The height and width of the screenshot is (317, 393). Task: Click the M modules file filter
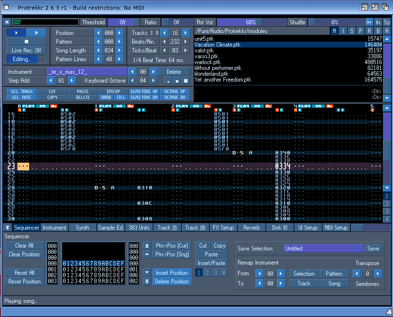click(x=334, y=31)
